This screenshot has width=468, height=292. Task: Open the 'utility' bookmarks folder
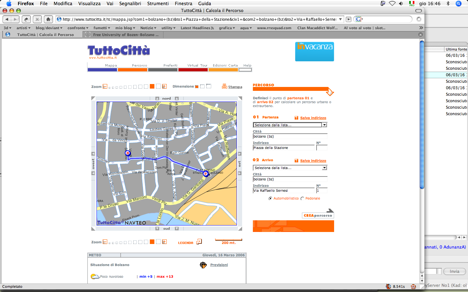pos(168,28)
